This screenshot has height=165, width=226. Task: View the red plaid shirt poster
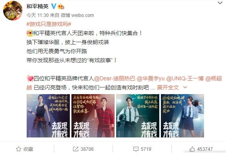[x=93, y=116]
